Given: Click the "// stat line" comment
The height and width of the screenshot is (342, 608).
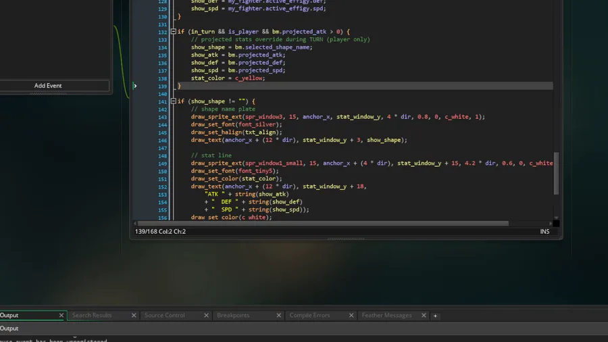Looking at the screenshot, I should click(211, 155).
